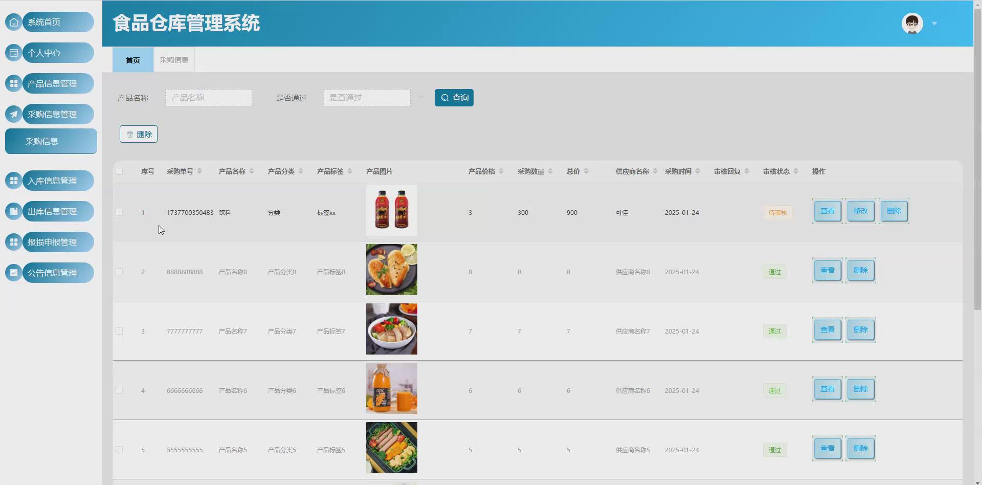This screenshot has width=982, height=485.
Task: Click 查看 for order 8888888888
Action: pos(828,270)
